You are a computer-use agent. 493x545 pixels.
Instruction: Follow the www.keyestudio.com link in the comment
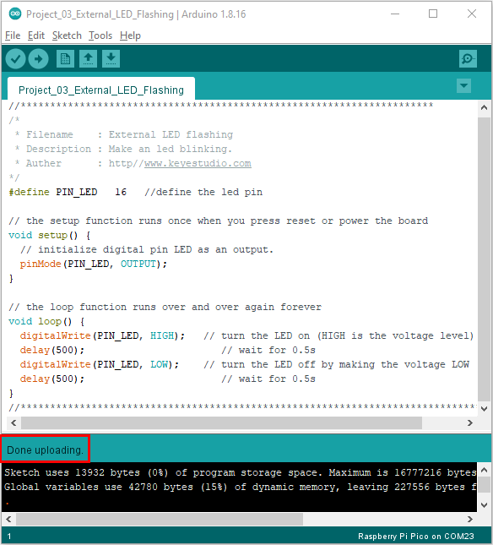[x=198, y=163]
